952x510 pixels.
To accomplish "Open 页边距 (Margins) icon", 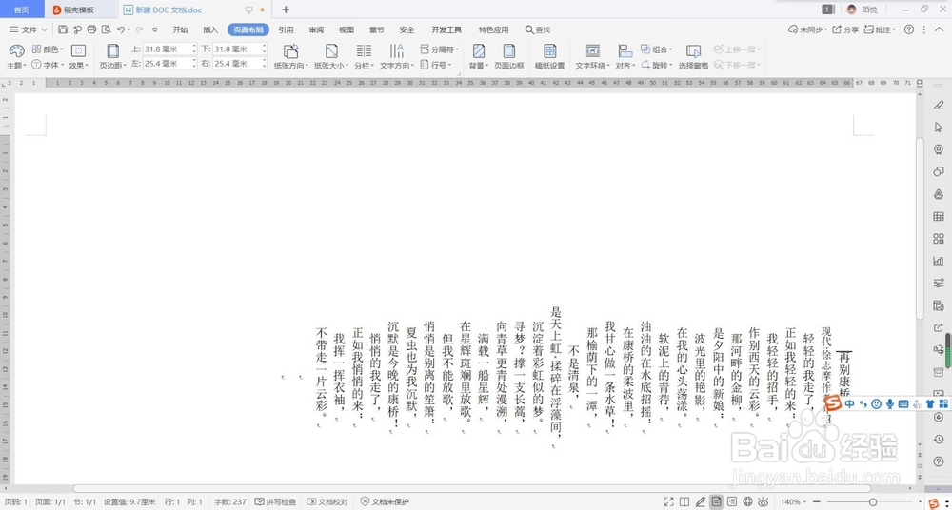I will click(x=113, y=51).
